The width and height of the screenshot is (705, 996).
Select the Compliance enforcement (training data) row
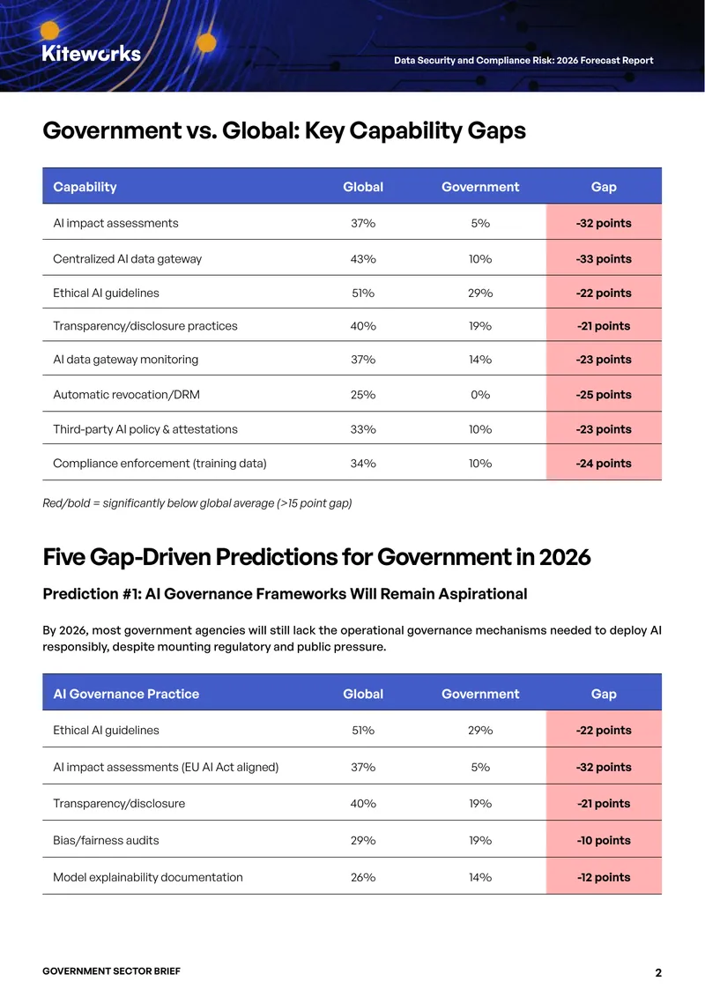tap(352, 463)
